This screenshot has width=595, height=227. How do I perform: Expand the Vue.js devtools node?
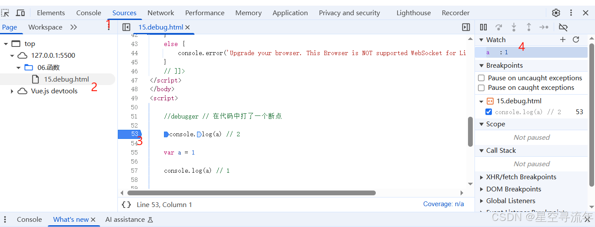12,91
